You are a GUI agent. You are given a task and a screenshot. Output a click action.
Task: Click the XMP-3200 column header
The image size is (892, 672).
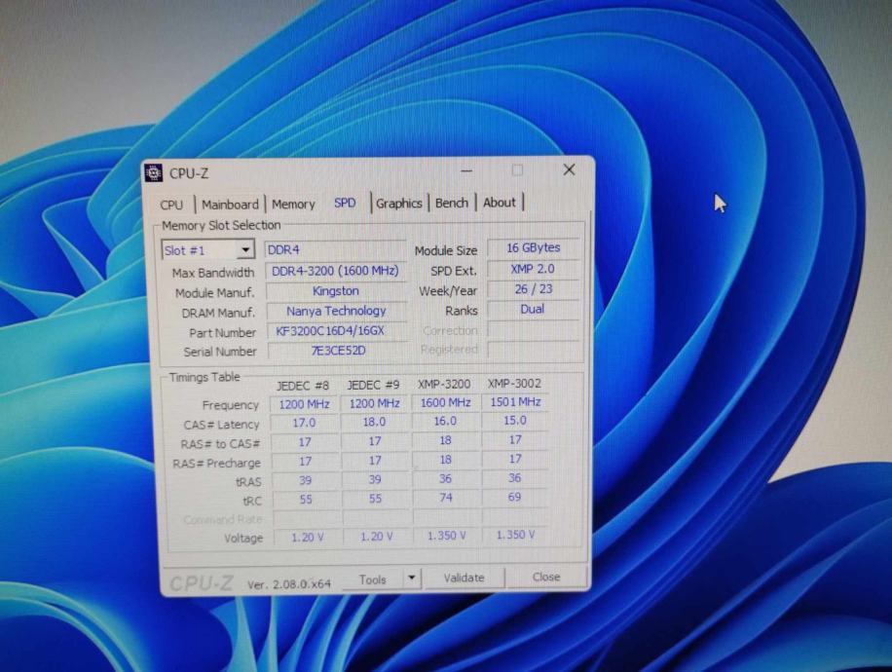(444, 384)
